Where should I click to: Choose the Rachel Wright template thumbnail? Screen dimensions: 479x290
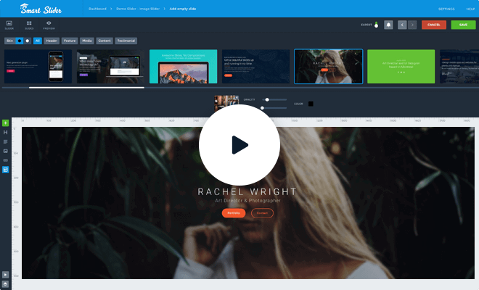pyautogui.click(x=328, y=67)
